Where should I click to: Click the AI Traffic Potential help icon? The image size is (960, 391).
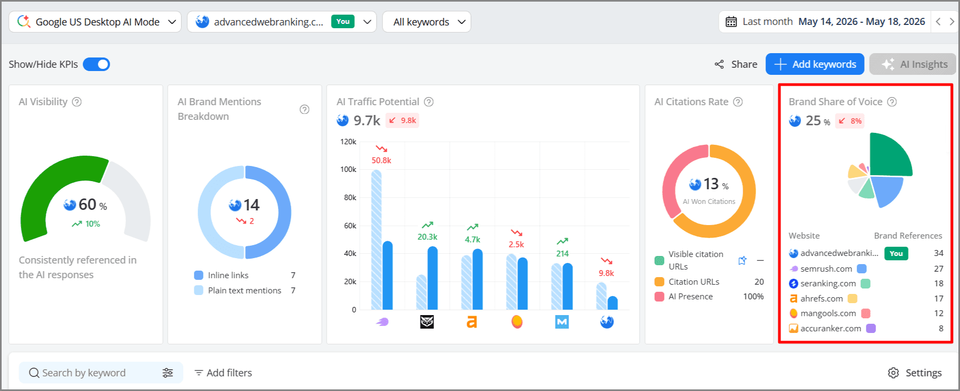[428, 102]
